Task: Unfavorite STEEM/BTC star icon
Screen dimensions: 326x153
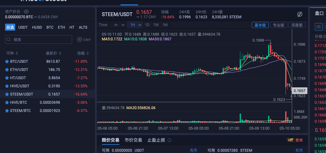Action: click(x=7, y=110)
